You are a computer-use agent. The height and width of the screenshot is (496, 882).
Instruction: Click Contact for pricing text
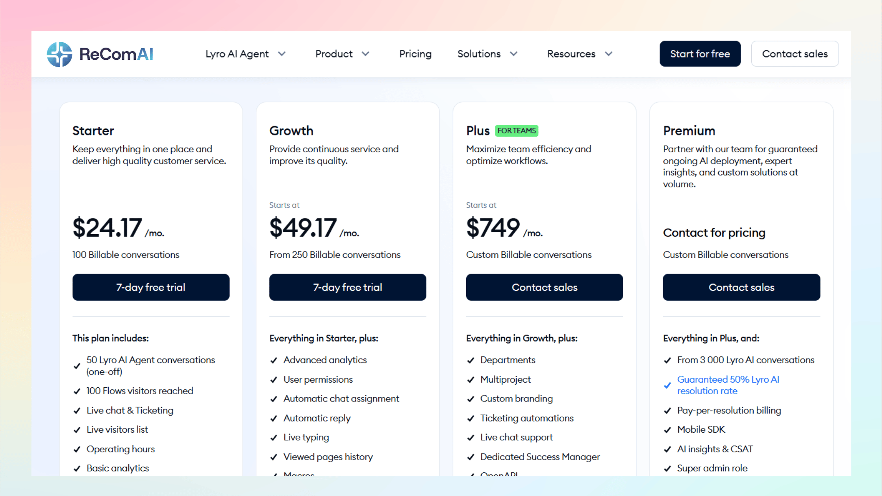point(714,233)
